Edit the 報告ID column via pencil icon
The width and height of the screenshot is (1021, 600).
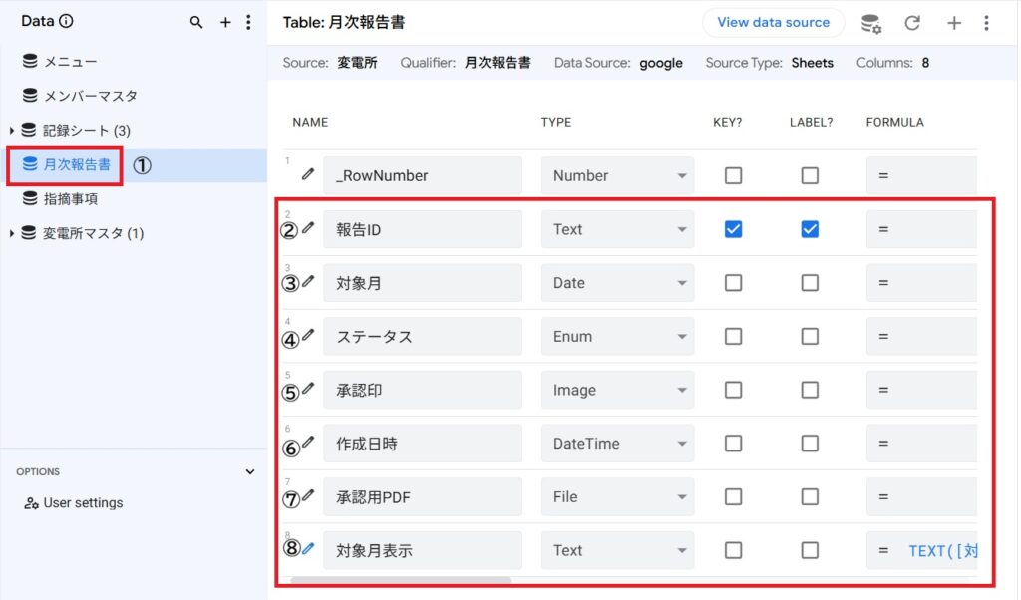tap(308, 228)
